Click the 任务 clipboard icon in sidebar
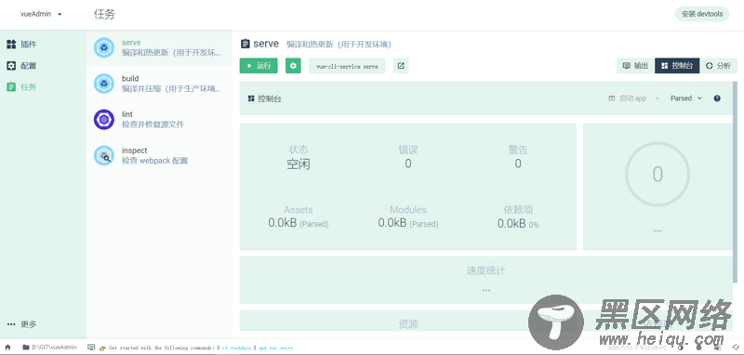 click(11, 87)
